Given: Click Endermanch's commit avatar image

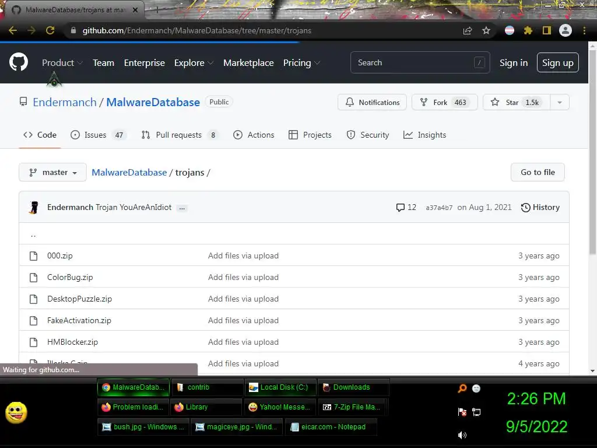Looking at the screenshot, I should pos(34,207).
